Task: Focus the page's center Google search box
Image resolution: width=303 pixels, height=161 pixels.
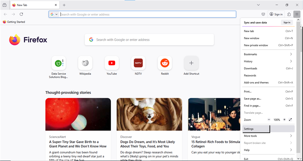Action: [x=149, y=40]
